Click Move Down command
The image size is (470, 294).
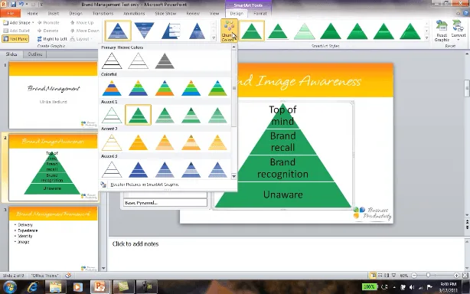pos(84,31)
